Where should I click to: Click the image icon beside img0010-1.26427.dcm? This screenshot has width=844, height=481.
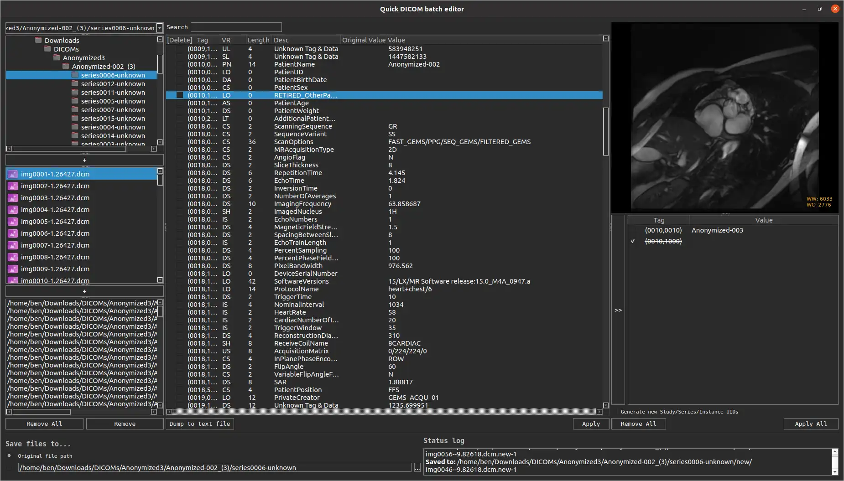point(13,279)
